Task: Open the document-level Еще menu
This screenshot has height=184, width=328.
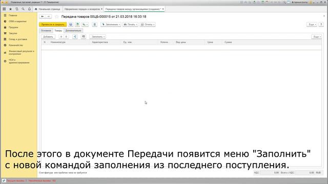Action: 312,25
